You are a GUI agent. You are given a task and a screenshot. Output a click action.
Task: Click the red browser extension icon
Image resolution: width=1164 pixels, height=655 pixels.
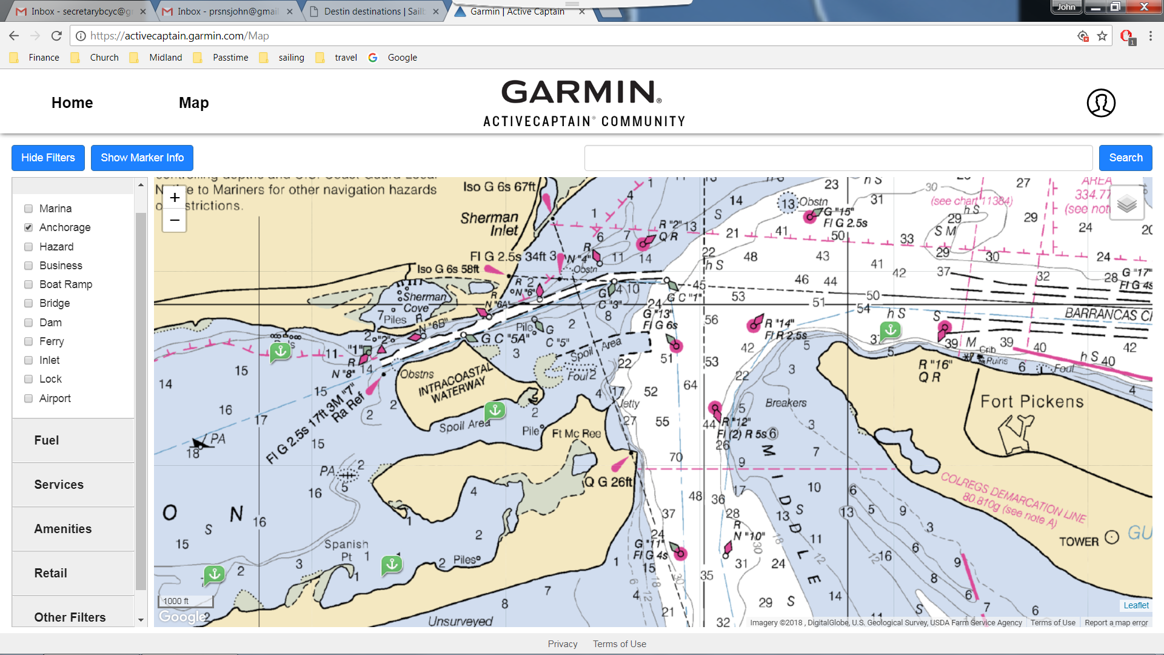pos(1127,36)
